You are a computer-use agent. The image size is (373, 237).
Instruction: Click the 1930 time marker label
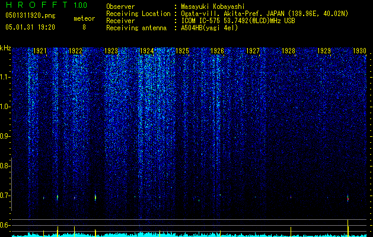(x=359, y=51)
